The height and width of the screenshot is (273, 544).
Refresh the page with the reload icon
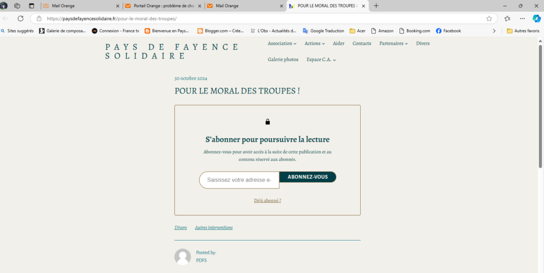[20, 18]
